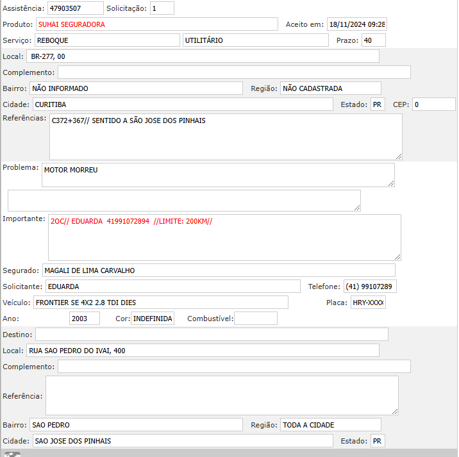
Task: Click inside the Referências text area
Action: (225, 137)
